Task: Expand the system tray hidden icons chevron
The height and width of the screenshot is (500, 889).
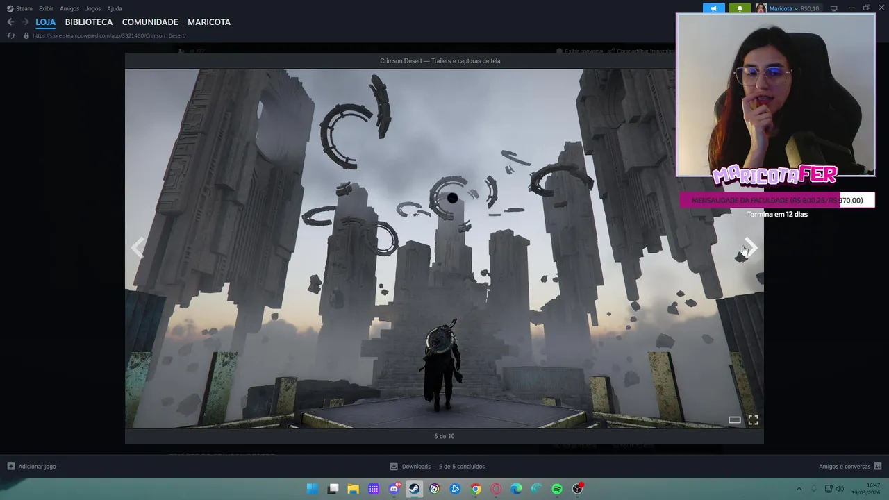Action: coord(799,489)
